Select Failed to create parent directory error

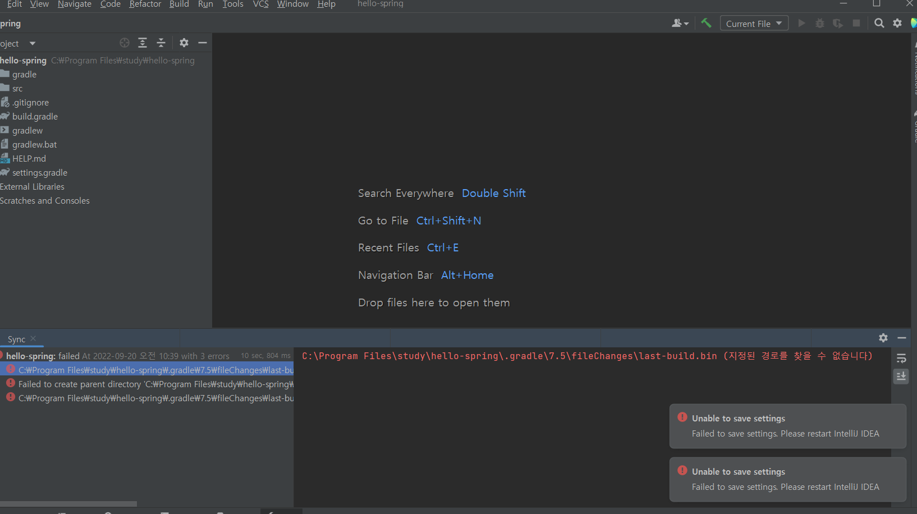(x=146, y=384)
